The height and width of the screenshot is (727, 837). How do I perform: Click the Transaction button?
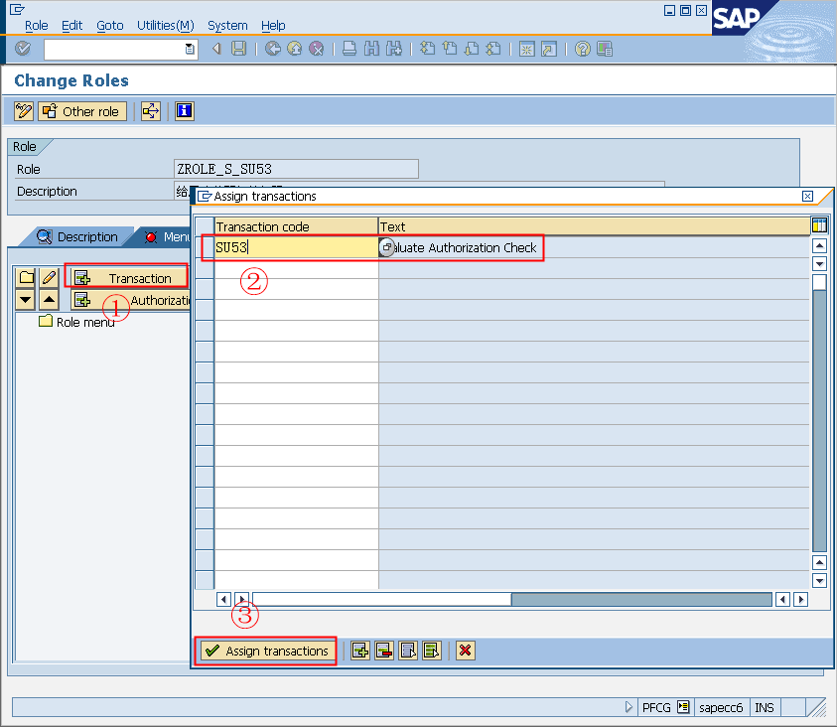click(130, 277)
